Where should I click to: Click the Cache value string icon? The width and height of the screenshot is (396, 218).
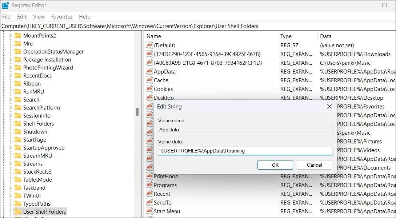[x=149, y=80]
